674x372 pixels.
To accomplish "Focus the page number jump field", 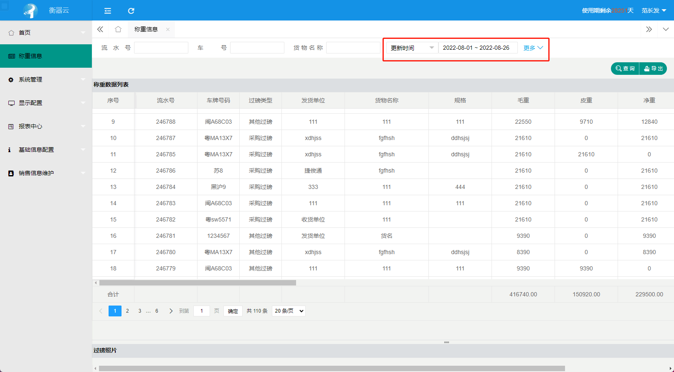I will click(202, 311).
